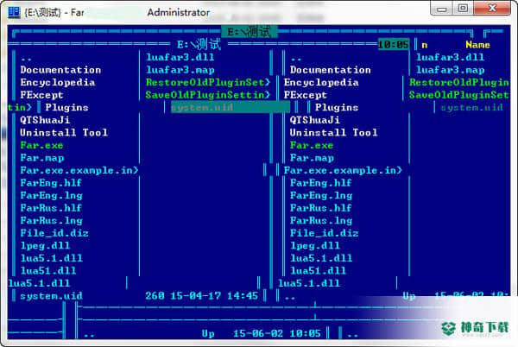Select lua51.dll in the right panel
Viewport: 518px width, 347px height.
tap(318, 271)
